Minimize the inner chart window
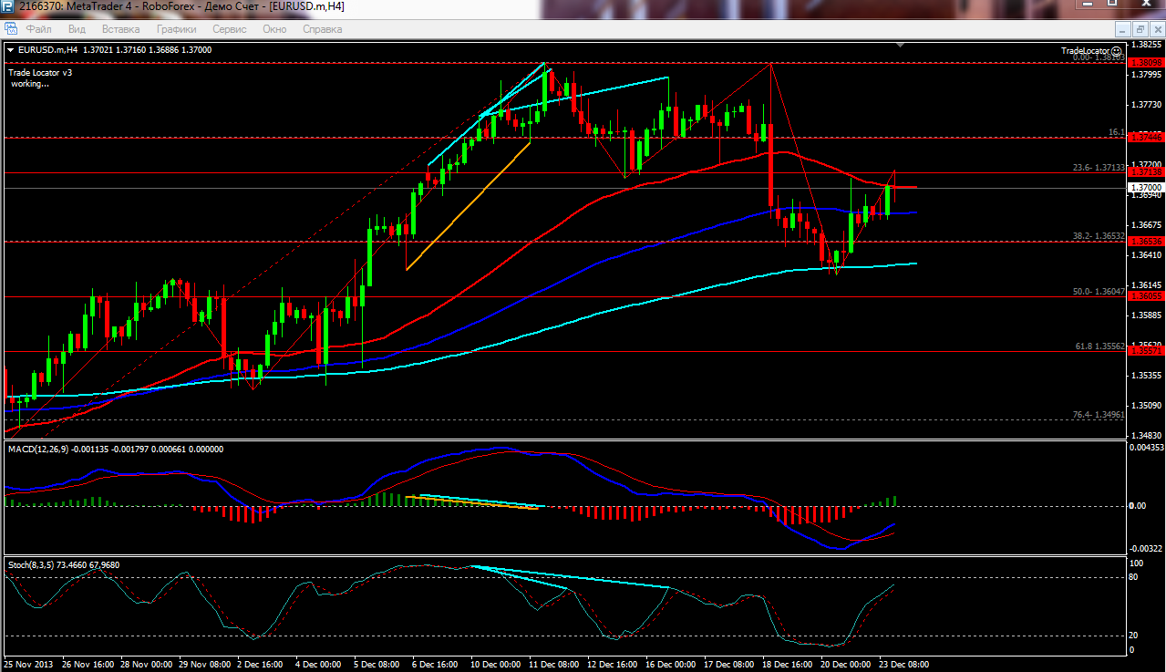This screenshot has width=1166, height=672. coord(1123,29)
